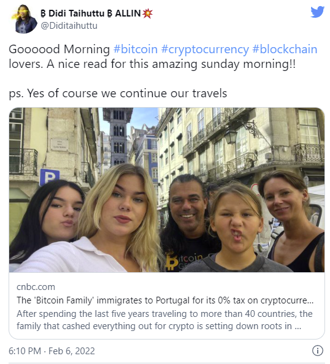330x364 pixels.
Task: Open the 6:10 PM Feb 6, 2022 timestamp
Action: click(x=52, y=351)
